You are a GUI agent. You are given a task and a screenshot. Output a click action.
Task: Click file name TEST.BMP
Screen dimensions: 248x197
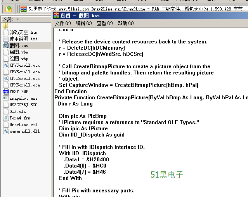(x=19, y=92)
